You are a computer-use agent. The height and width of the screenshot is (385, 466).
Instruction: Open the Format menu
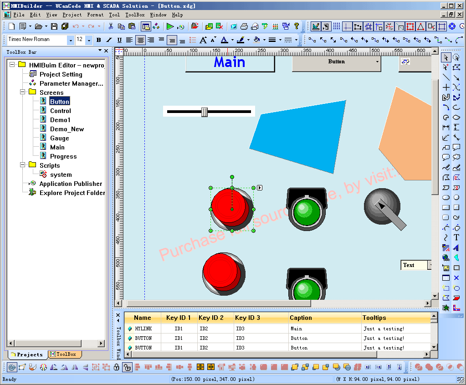pyautogui.click(x=95, y=14)
